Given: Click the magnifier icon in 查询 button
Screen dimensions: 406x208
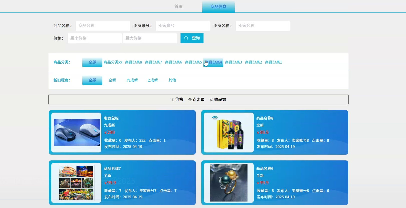Looking at the screenshot, I should [186, 38].
